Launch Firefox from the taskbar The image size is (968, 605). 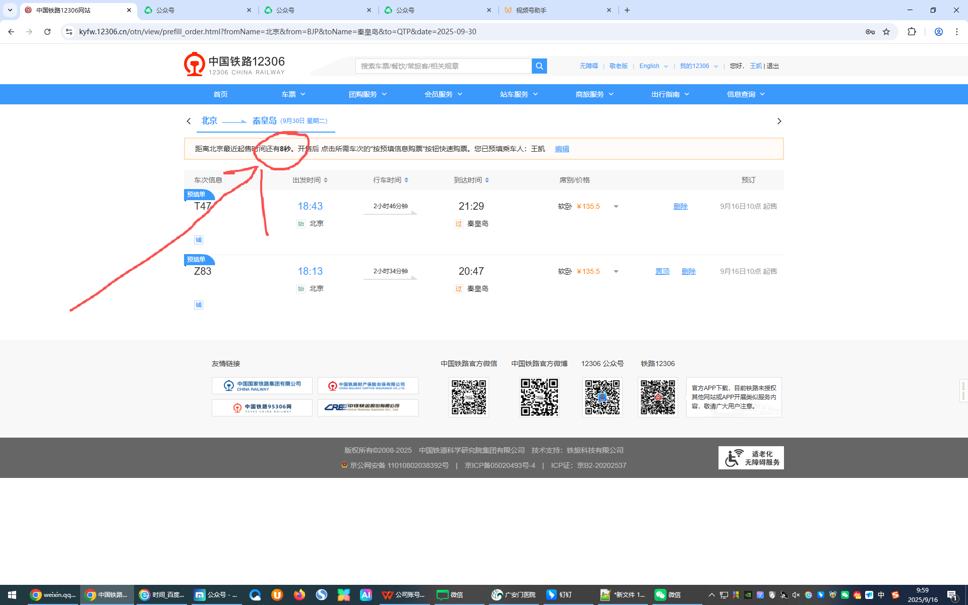coord(299,595)
